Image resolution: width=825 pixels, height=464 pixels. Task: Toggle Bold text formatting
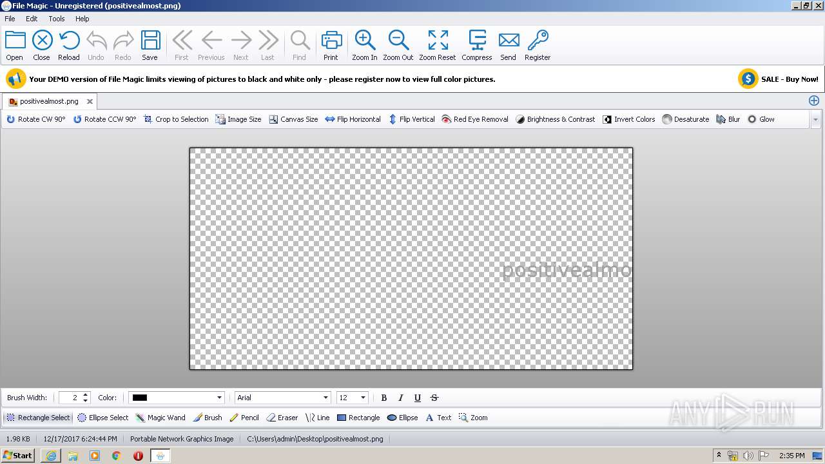click(384, 398)
